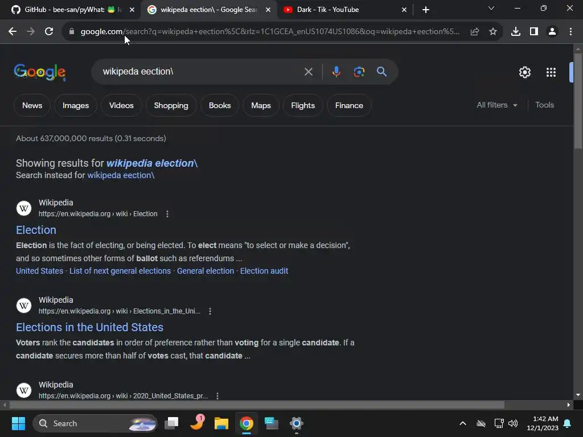Viewport: 583px width, 437px height.
Task: Open the Tools options
Action: pos(545,105)
